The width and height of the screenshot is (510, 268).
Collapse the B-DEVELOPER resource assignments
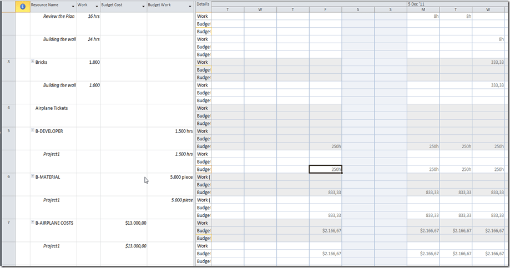coord(33,131)
